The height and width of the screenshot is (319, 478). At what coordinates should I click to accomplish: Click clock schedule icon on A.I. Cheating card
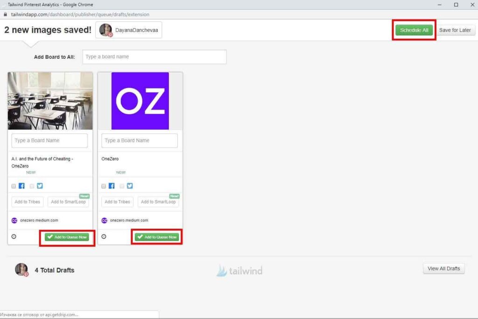[14, 237]
